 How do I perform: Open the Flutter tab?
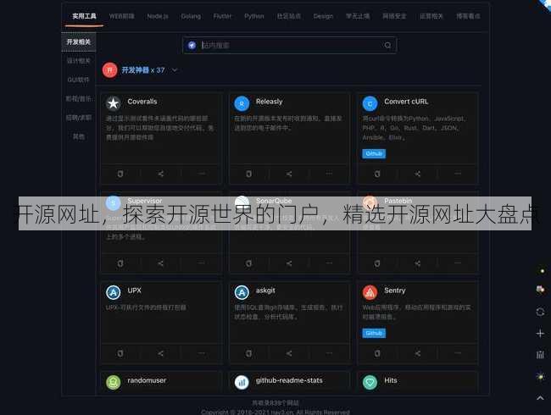[222, 16]
